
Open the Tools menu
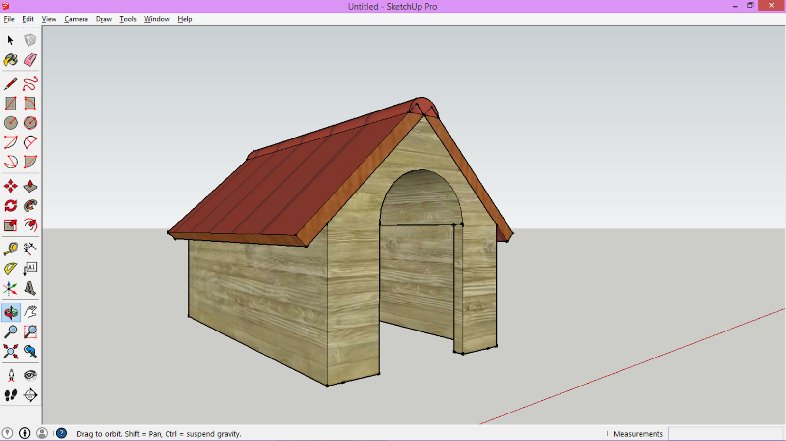click(x=128, y=19)
